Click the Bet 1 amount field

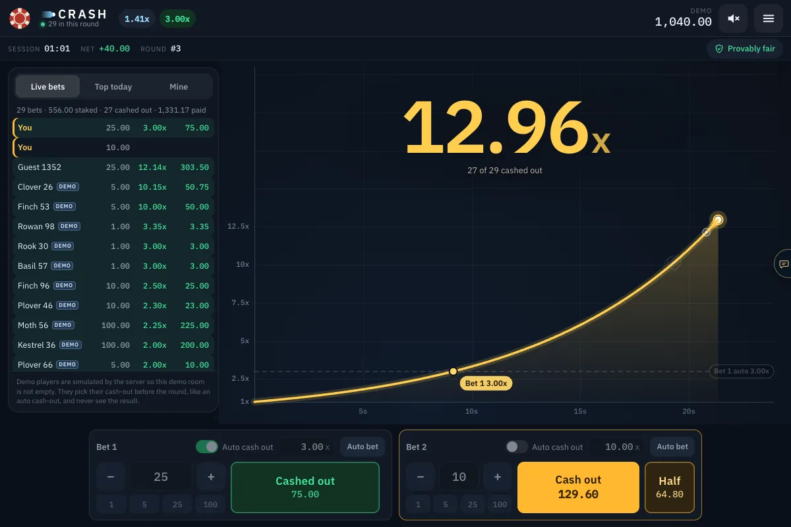click(x=161, y=477)
